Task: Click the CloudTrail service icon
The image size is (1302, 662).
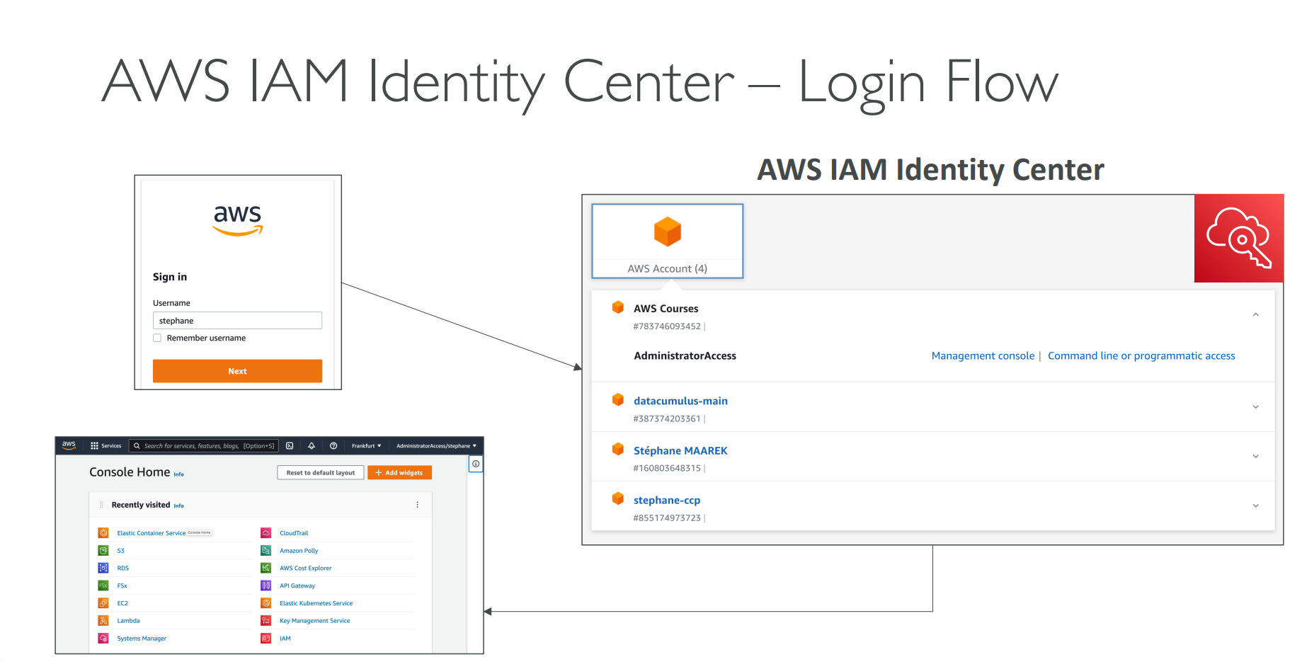Action: 266,533
